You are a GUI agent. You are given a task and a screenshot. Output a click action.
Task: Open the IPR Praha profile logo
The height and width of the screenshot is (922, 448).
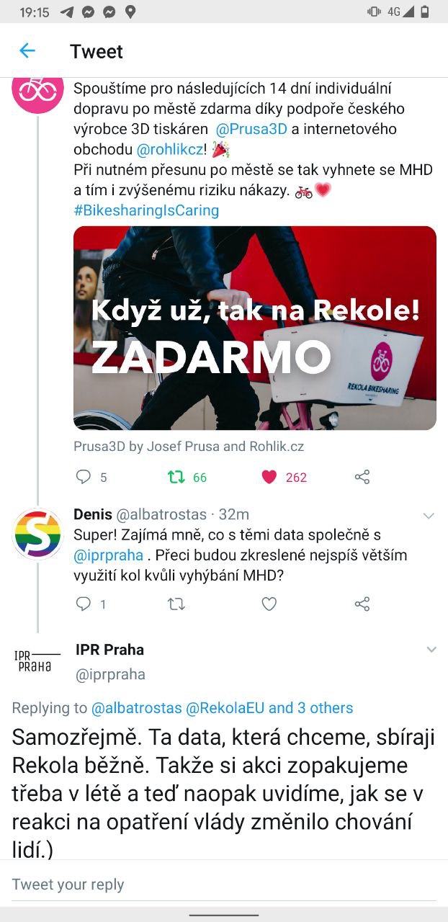pos(37,660)
